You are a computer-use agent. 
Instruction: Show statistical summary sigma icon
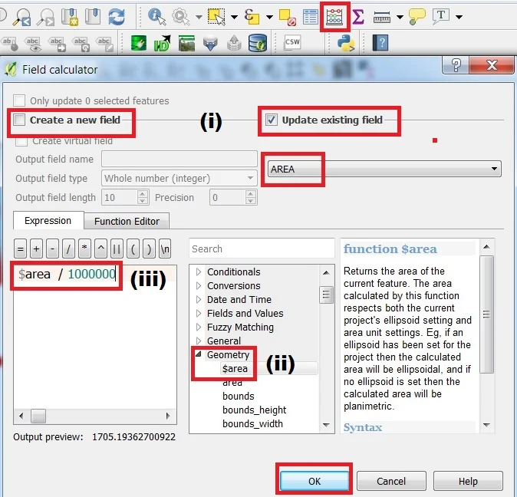pyautogui.click(x=358, y=16)
